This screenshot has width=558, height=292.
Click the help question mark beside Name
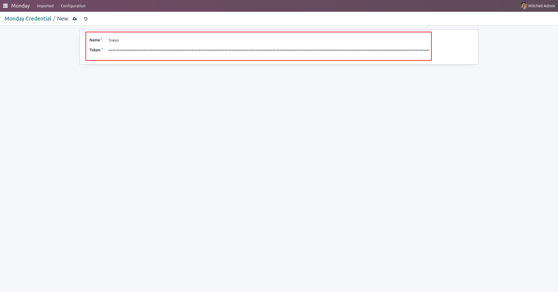coord(102,39)
